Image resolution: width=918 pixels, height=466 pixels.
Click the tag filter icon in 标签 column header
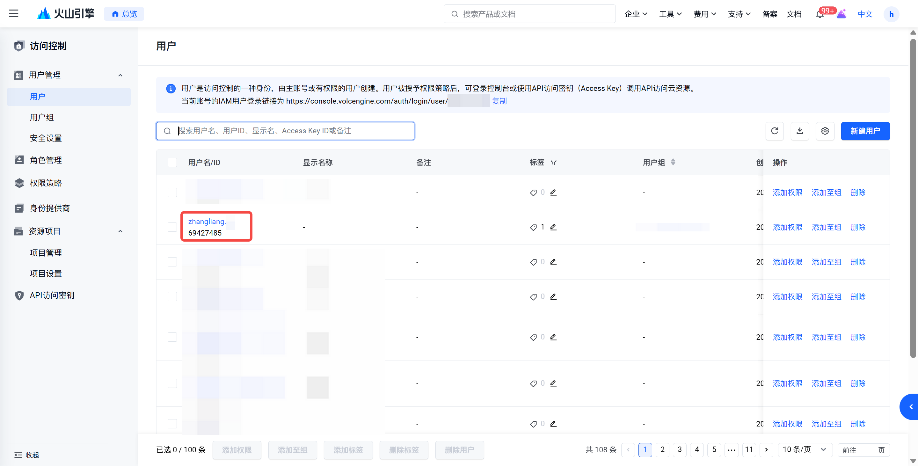coord(553,163)
